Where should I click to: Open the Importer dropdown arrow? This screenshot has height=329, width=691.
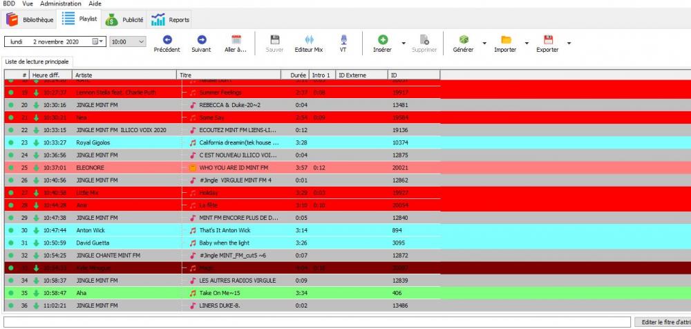tap(527, 44)
